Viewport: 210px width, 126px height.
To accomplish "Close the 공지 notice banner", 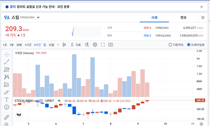I will tap(201, 7).
